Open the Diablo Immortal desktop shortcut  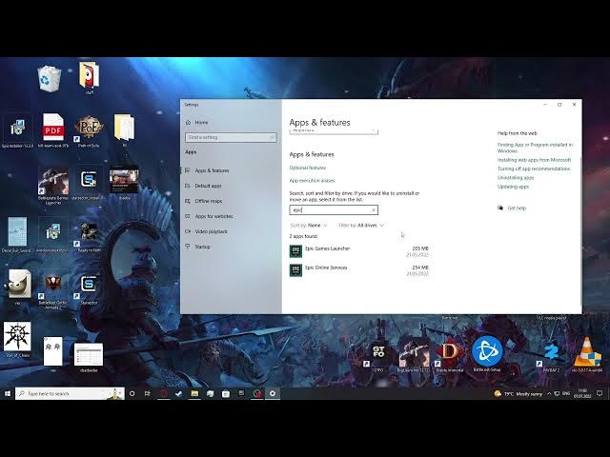pos(449,351)
